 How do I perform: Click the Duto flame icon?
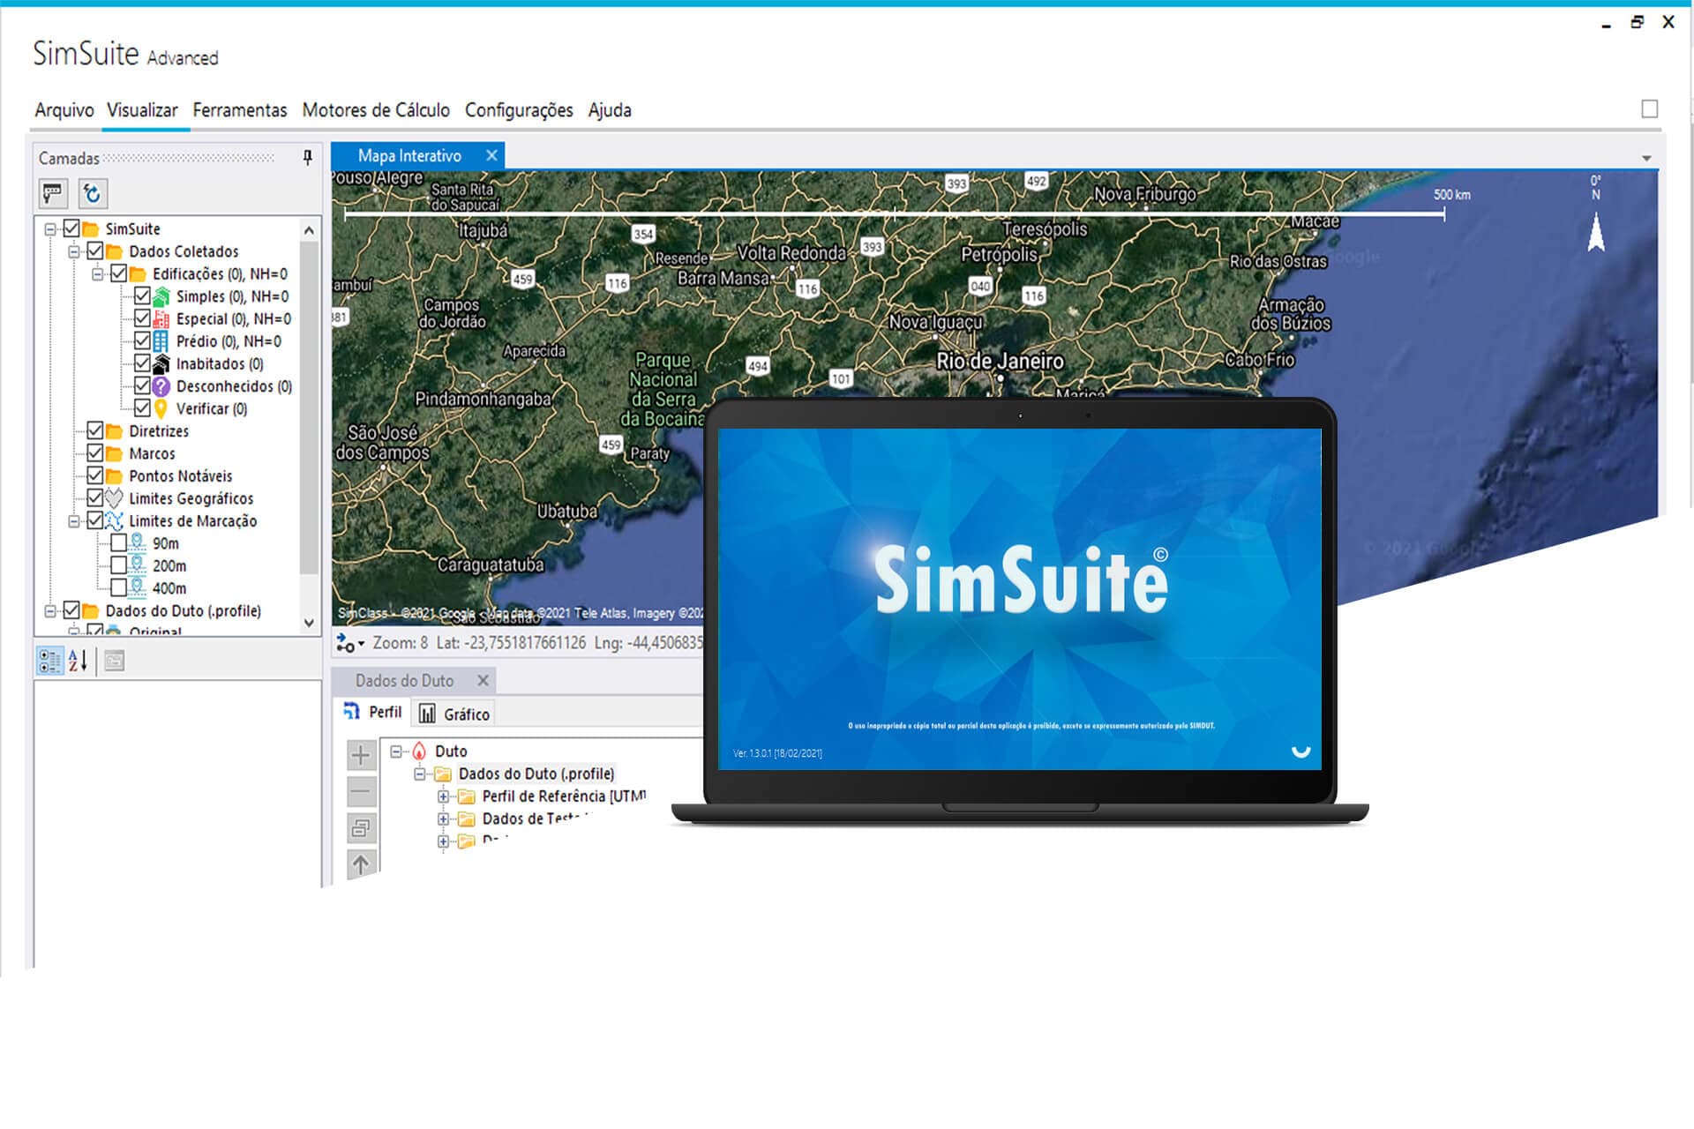(420, 751)
